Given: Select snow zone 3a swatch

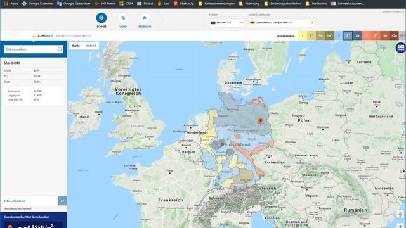Looking at the screenshot, I should click(385, 35).
